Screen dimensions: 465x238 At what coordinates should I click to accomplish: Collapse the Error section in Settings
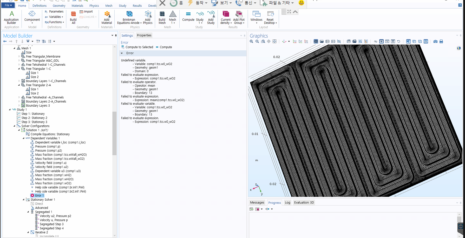click(x=122, y=53)
